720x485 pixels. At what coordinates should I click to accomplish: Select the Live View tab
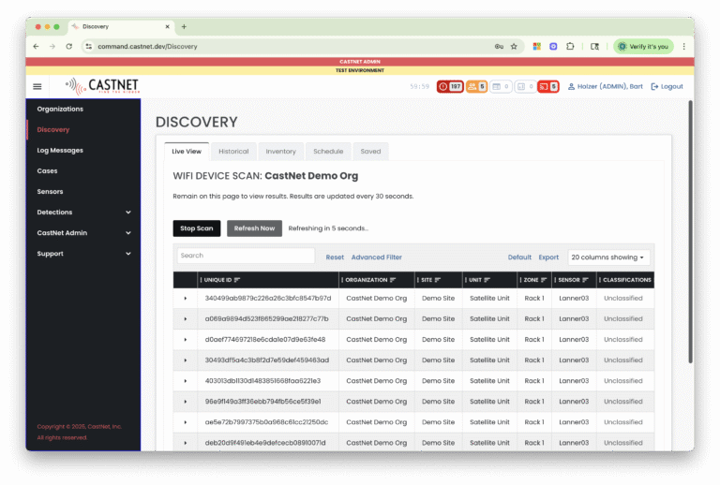[x=187, y=152]
